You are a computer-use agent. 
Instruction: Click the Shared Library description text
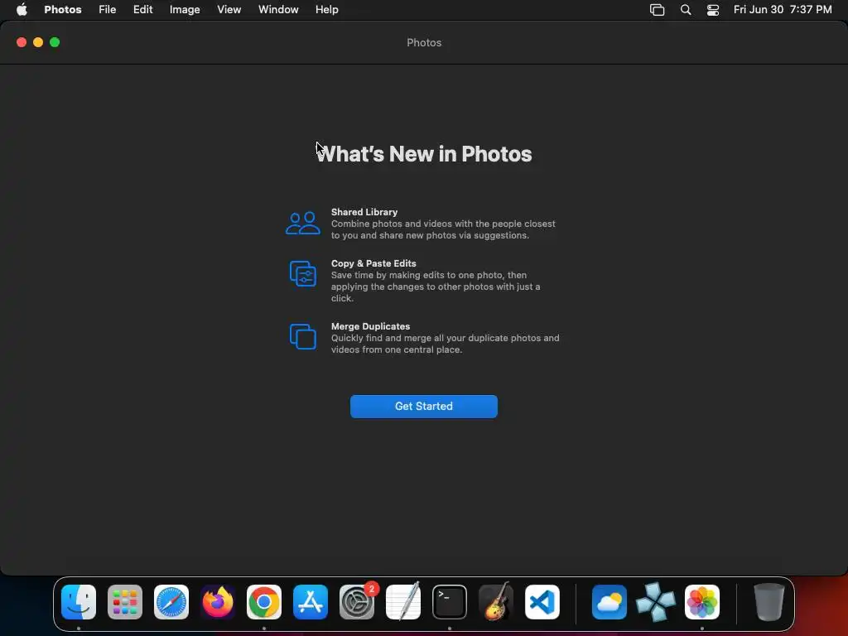(x=444, y=229)
